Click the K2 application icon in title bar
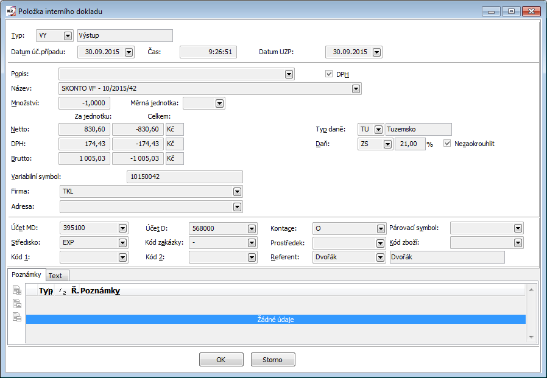Screen dimensions: 547x378 click(x=11, y=11)
